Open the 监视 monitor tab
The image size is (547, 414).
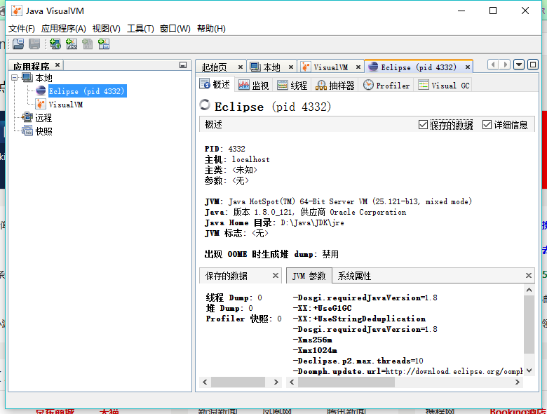click(254, 85)
